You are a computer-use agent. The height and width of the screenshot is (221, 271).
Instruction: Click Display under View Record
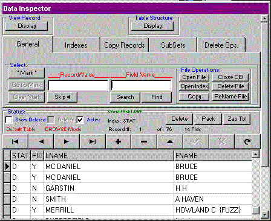pyautogui.click(x=27, y=26)
